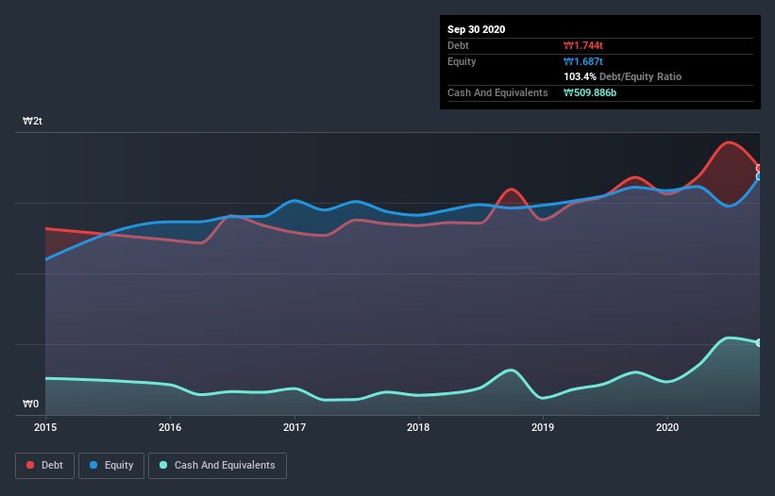
Task: Click the 2016 x-axis label
Action: (x=170, y=427)
